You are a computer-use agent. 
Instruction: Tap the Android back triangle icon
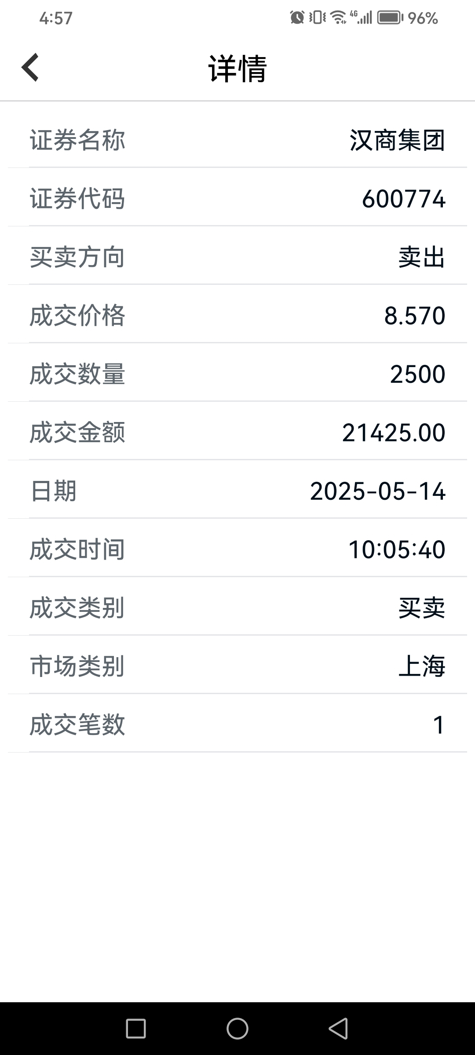[338, 1029]
